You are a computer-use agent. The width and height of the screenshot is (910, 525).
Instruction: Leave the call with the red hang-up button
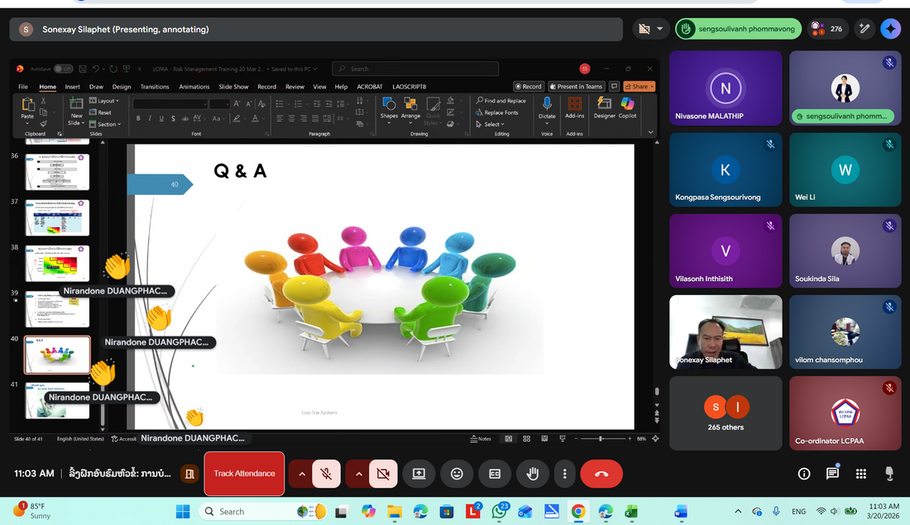601,474
